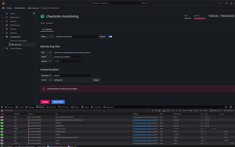This screenshot has width=235, height=147.
Task: Expand the Starred sidebar section
Action: [x=2, y=21]
